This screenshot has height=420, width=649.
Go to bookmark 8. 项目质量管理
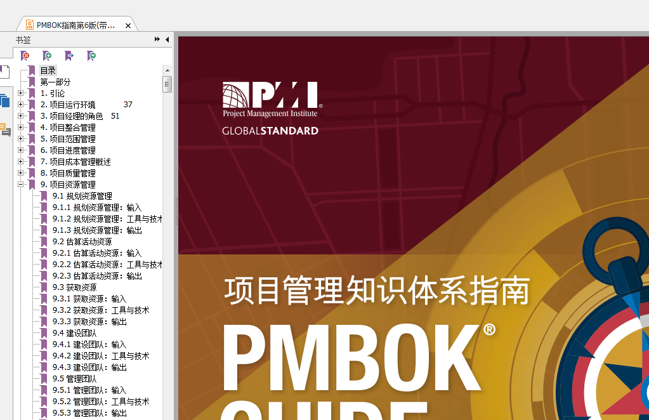(68, 173)
